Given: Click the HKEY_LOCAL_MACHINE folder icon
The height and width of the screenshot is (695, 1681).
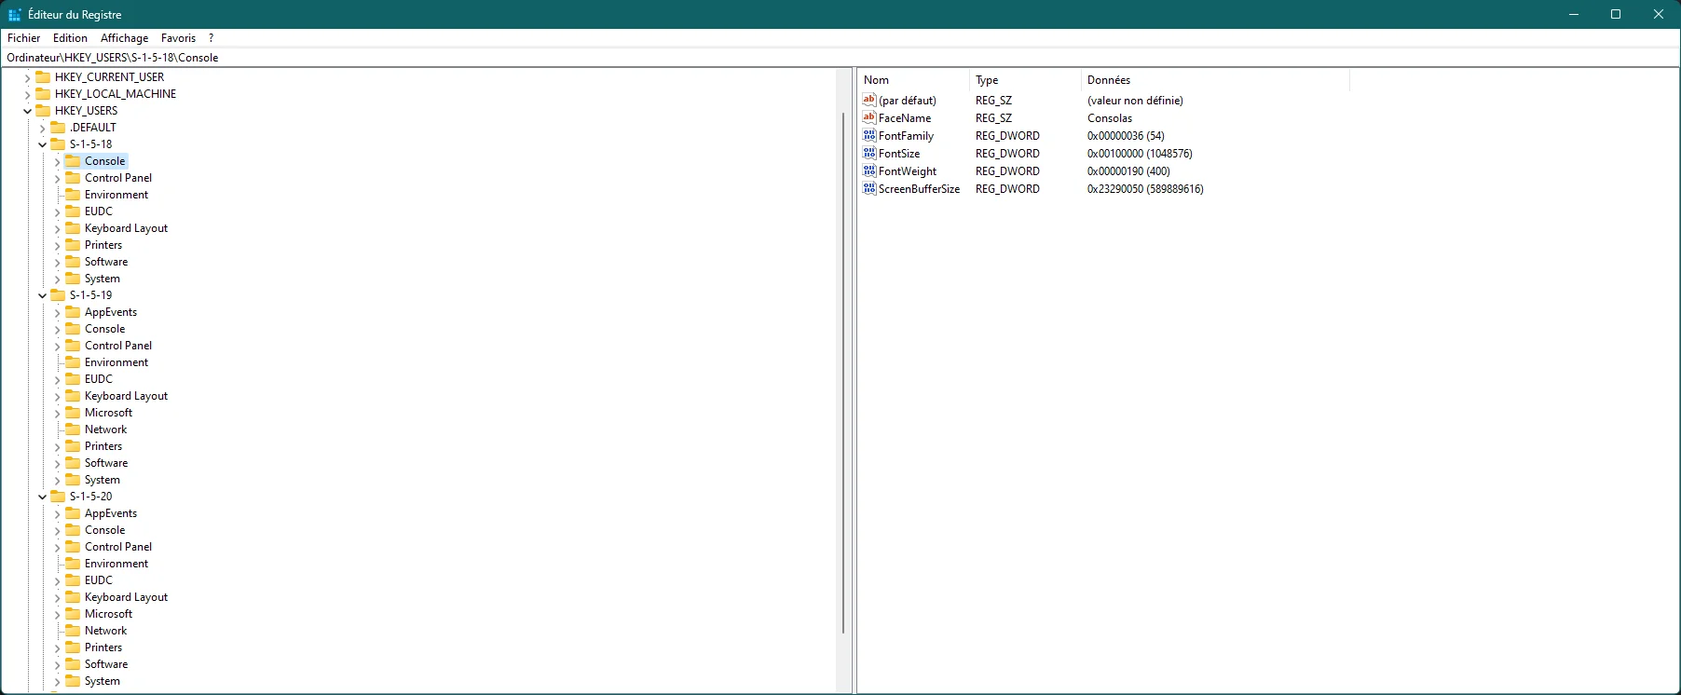Looking at the screenshot, I should point(43,94).
